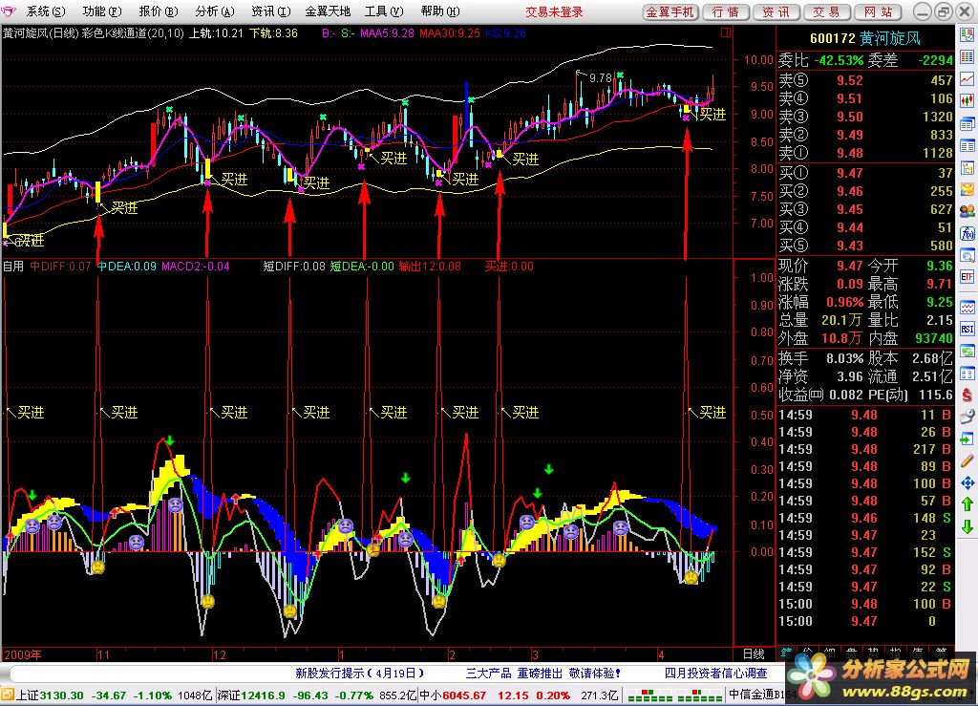The height and width of the screenshot is (706, 978).
Task: Click the 新股发行提示 (4月19日) link
Action: [x=360, y=673]
